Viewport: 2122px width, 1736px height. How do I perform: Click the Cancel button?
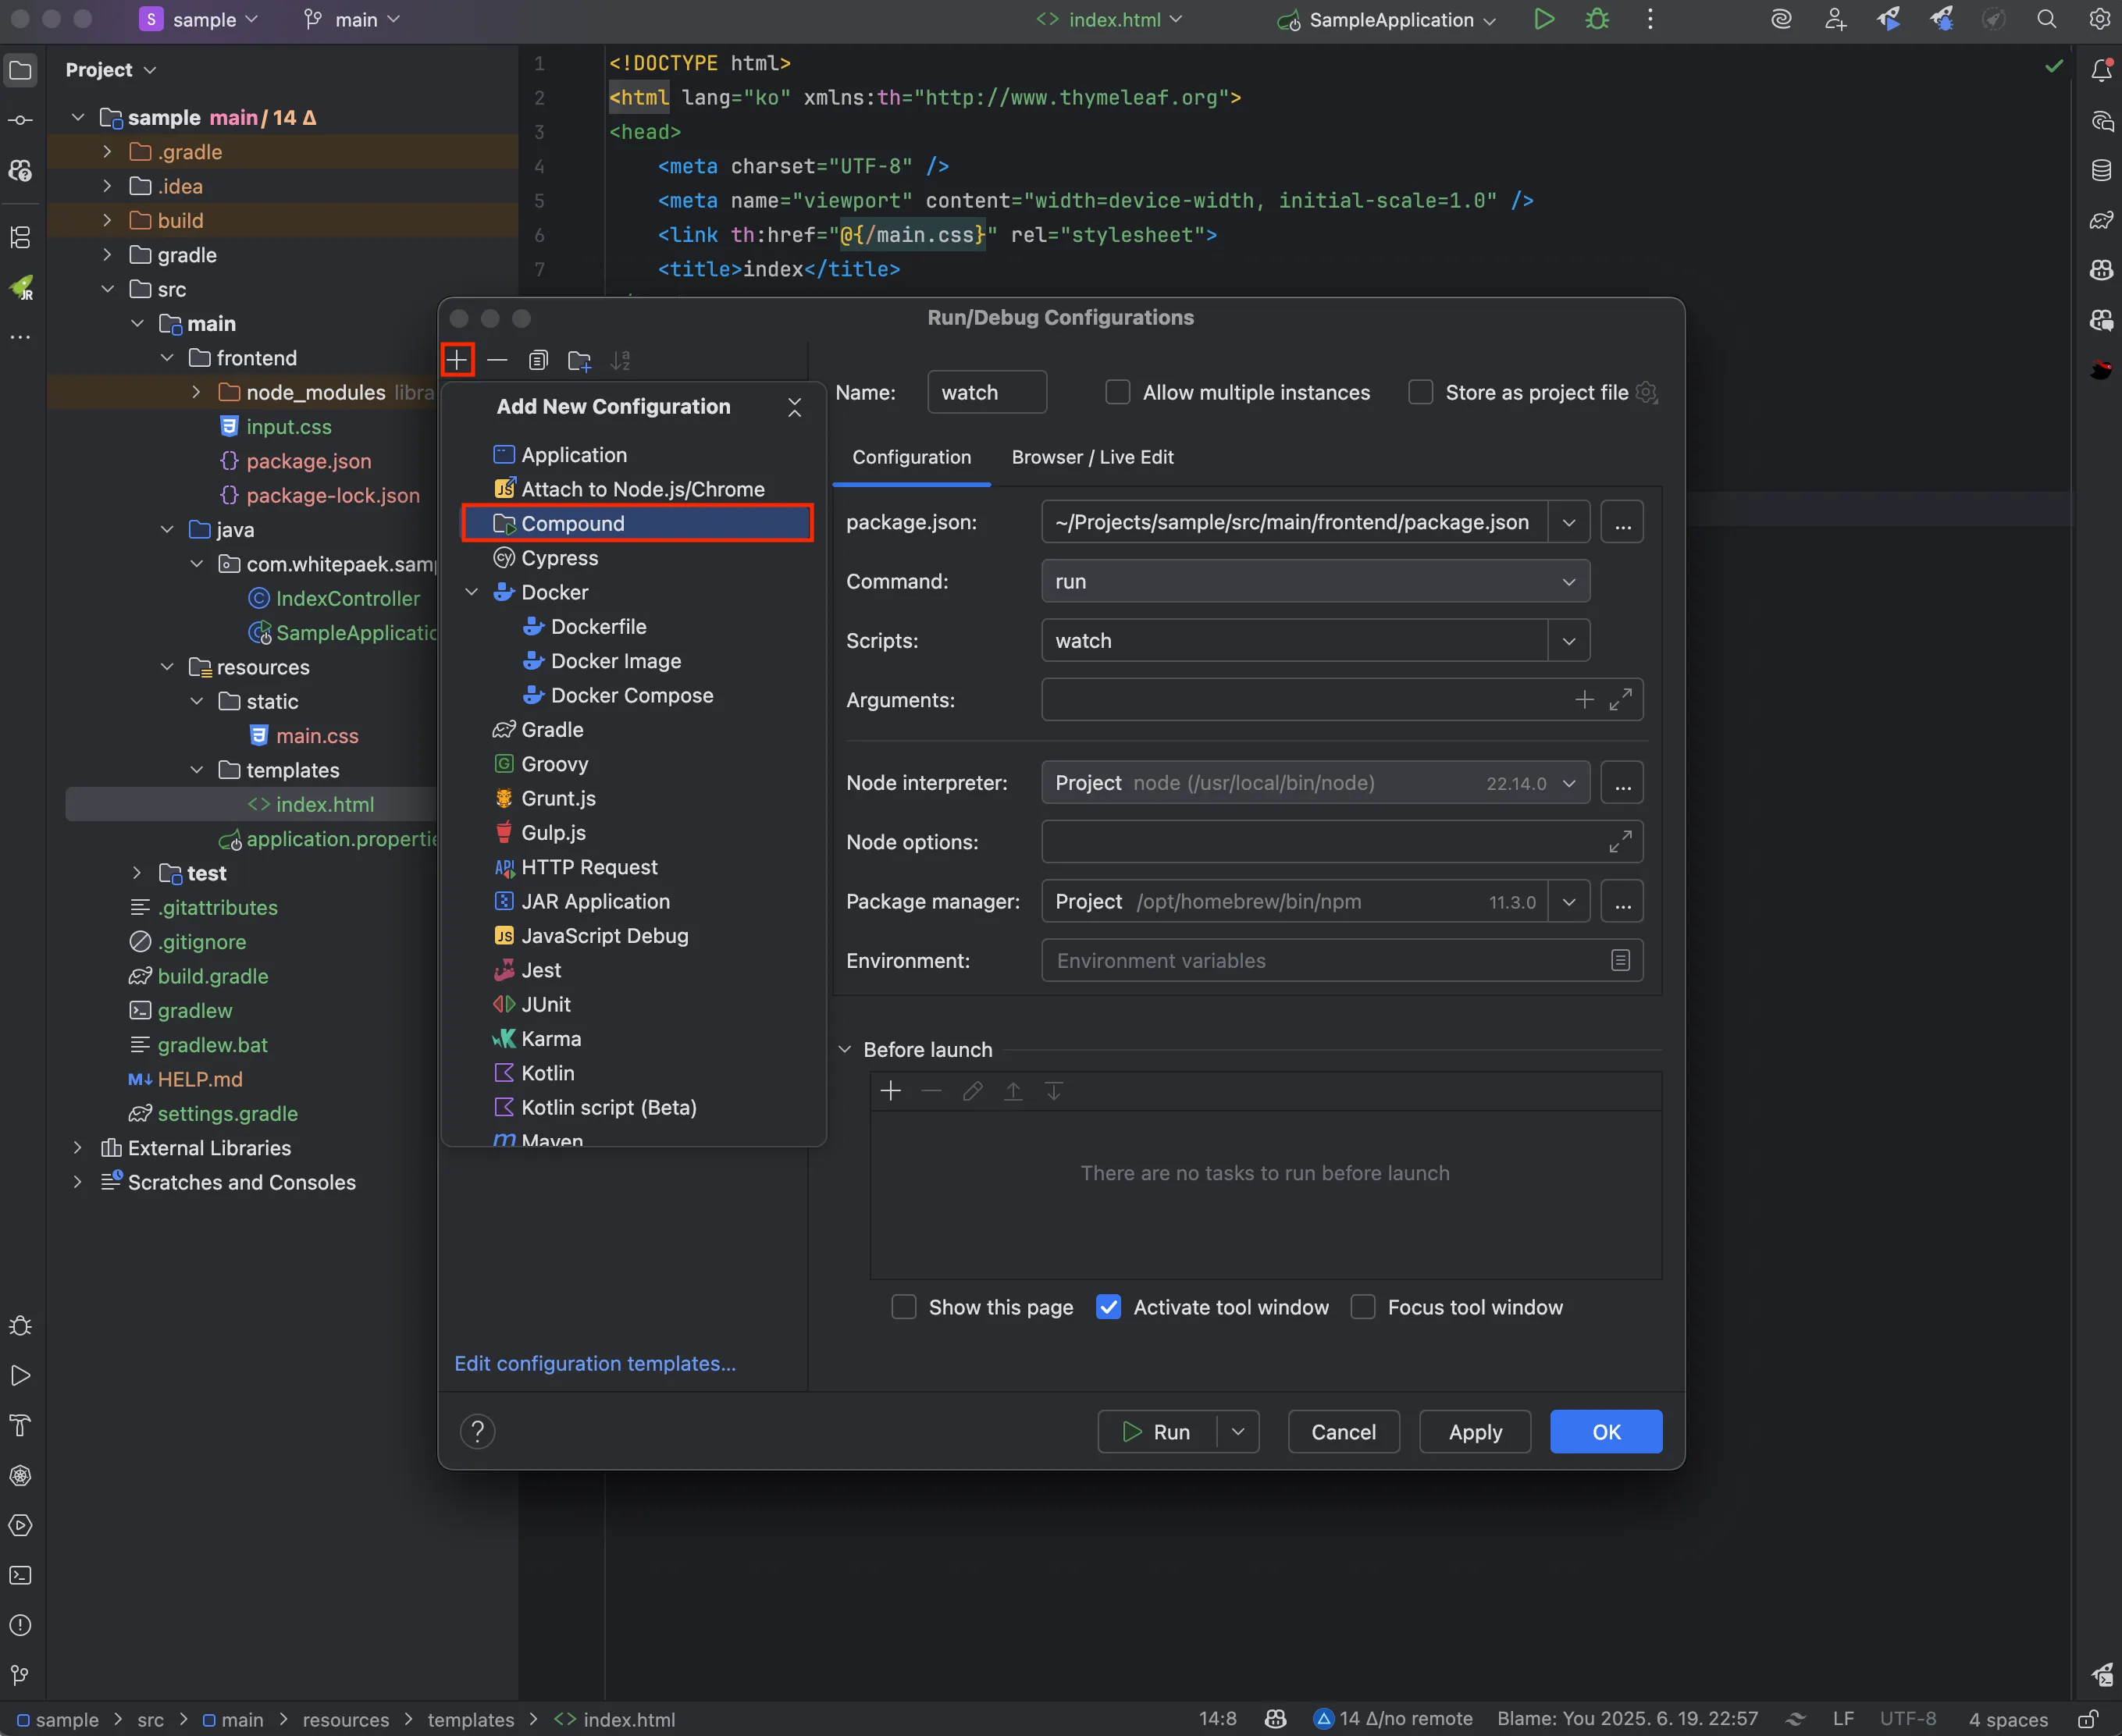(x=1343, y=1432)
